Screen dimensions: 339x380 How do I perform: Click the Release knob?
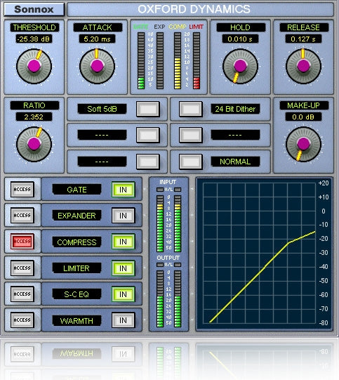point(303,66)
